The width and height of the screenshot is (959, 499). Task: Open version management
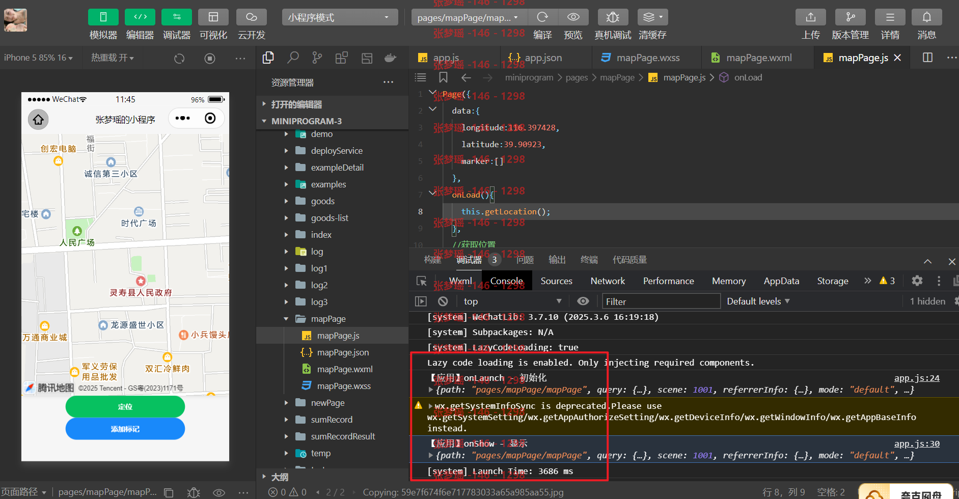pyautogui.click(x=851, y=17)
